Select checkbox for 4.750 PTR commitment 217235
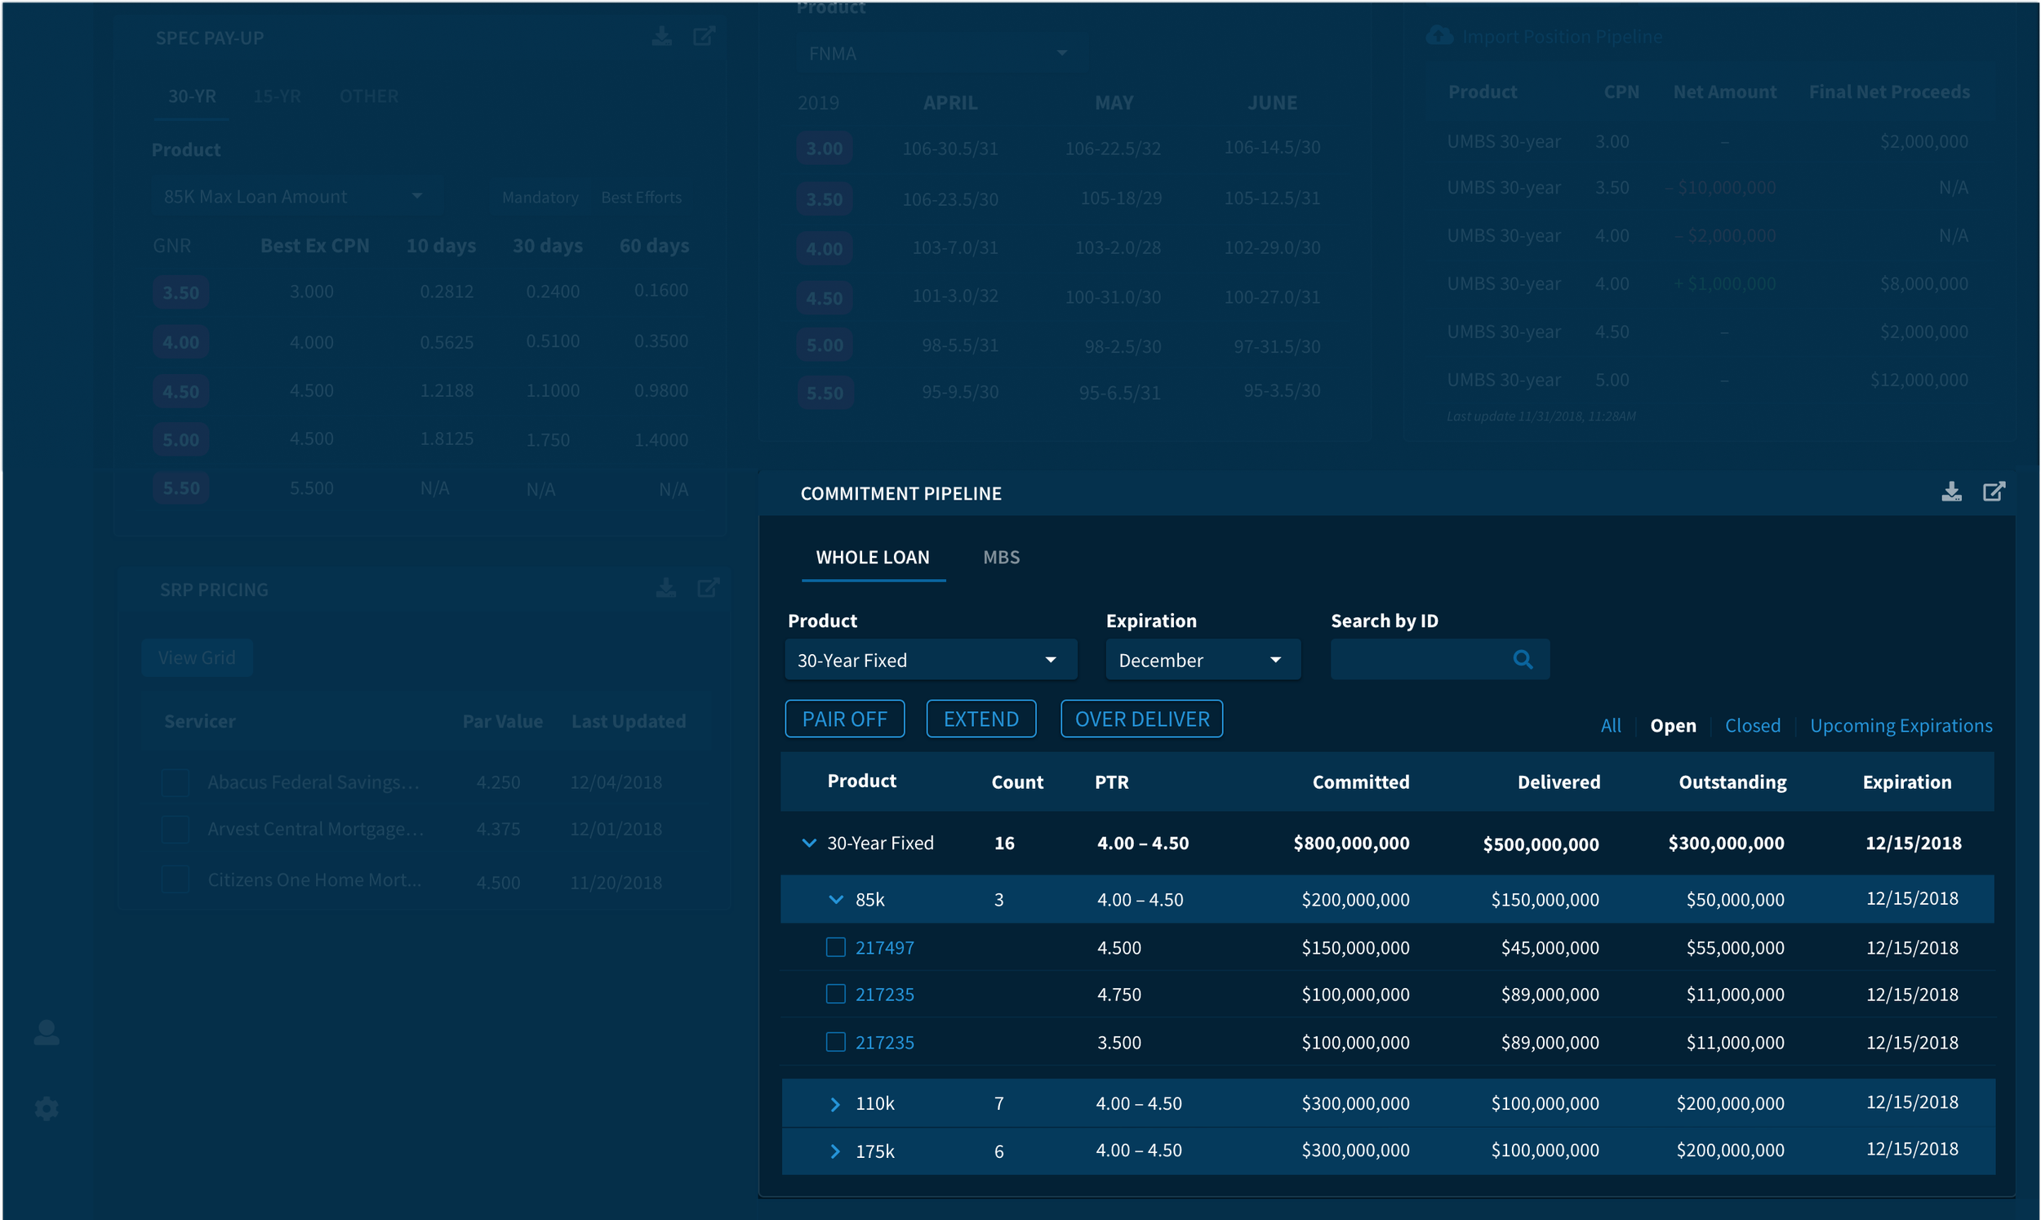Image resolution: width=2041 pixels, height=1220 pixels. click(x=836, y=994)
